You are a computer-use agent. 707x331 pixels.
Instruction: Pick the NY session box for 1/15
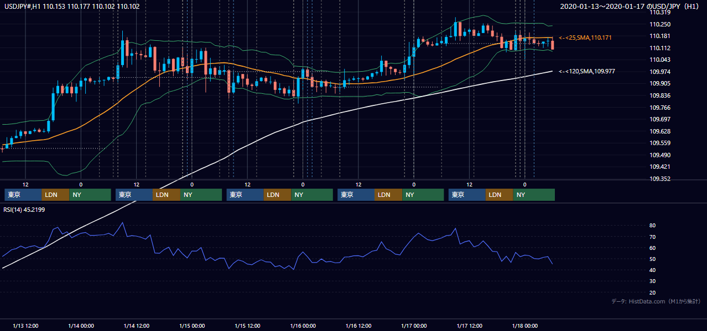pyautogui.click(x=312, y=195)
